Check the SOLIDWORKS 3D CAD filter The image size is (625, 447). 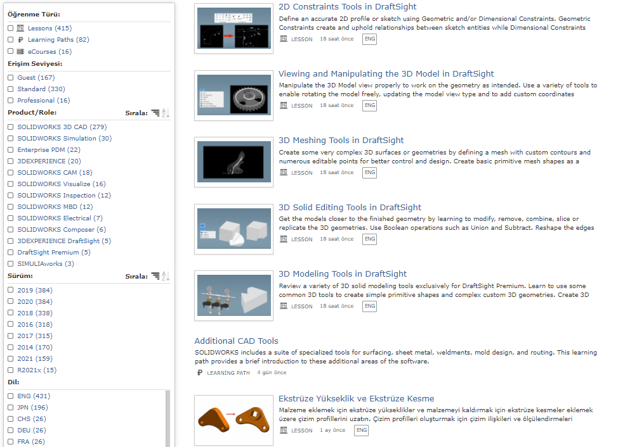click(11, 127)
